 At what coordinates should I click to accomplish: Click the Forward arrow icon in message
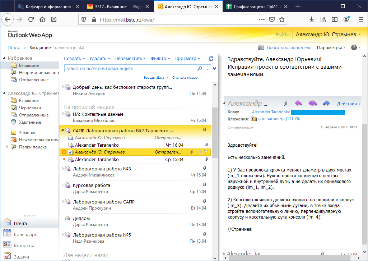(326, 103)
